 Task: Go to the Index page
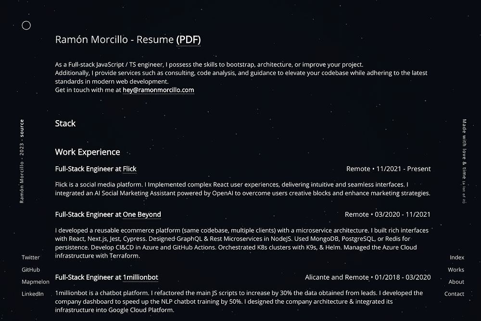457,258
